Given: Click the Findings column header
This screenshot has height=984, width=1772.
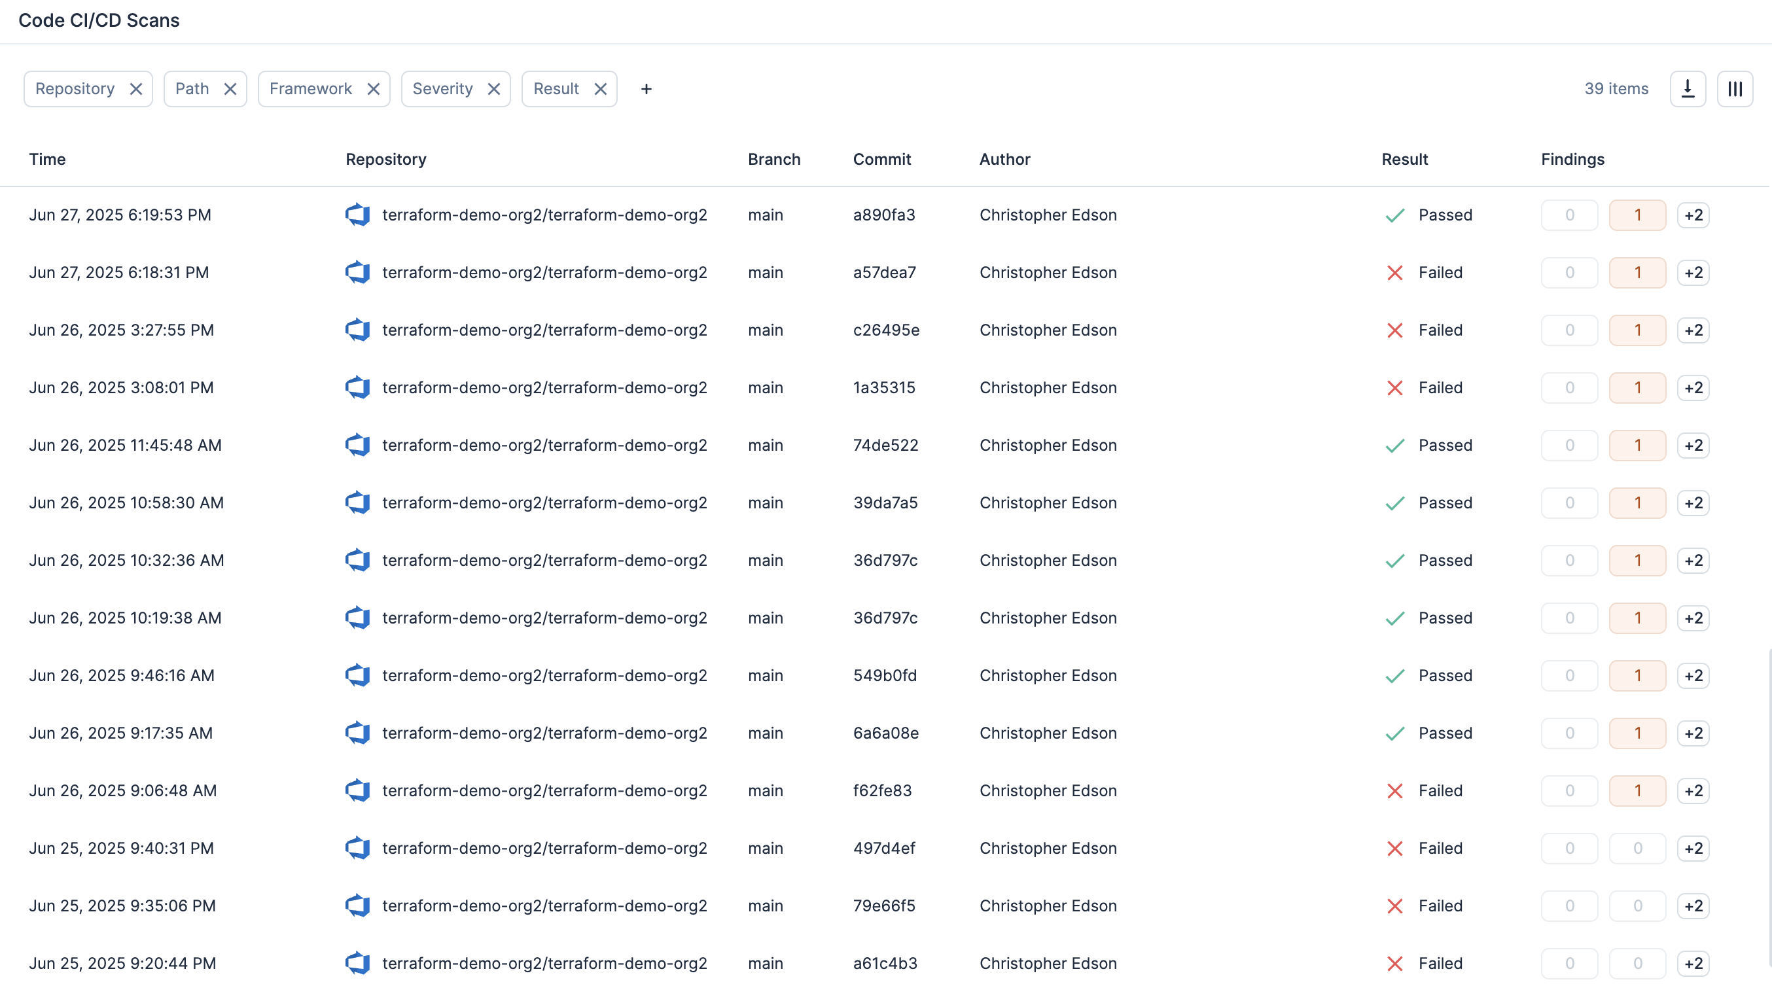Looking at the screenshot, I should tap(1572, 159).
